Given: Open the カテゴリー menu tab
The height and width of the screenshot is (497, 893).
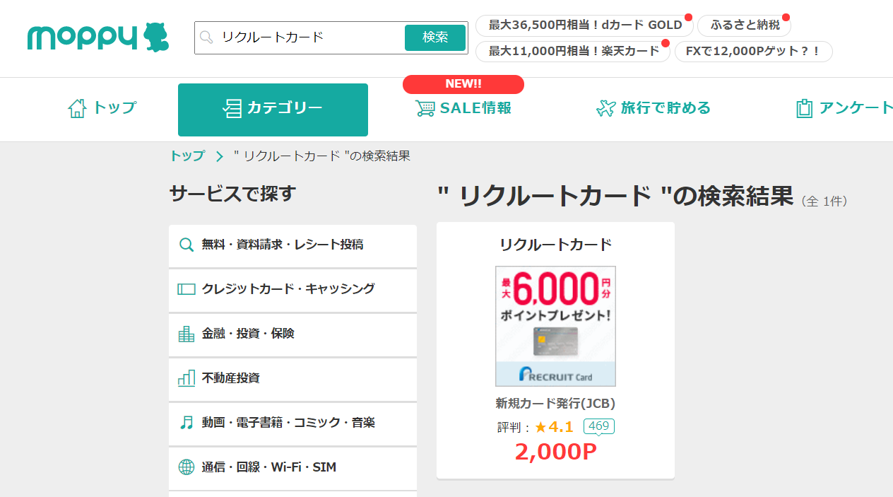Looking at the screenshot, I should [273, 109].
